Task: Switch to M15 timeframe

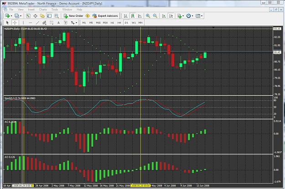Action: tap(98, 23)
